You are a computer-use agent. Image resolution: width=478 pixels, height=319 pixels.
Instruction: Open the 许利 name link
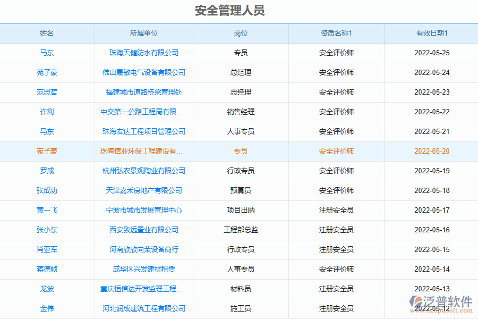[47, 112]
